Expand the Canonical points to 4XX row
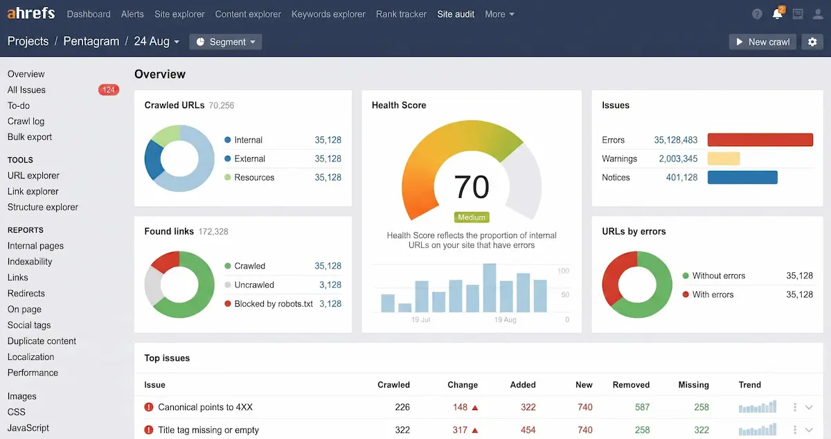This screenshot has height=439, width=831. (809, 408)
